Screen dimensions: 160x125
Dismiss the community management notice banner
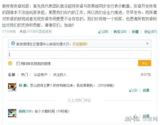[147, 44]
